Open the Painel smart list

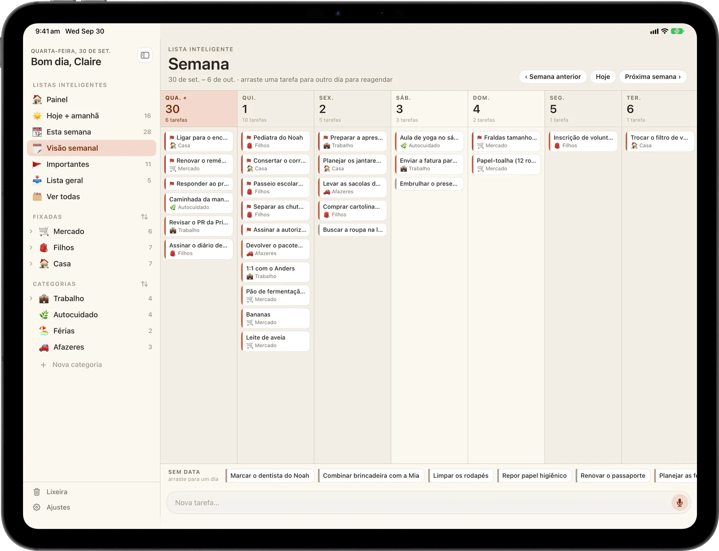click(x=92, y=100)
